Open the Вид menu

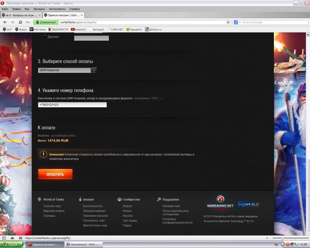(27, 9)
